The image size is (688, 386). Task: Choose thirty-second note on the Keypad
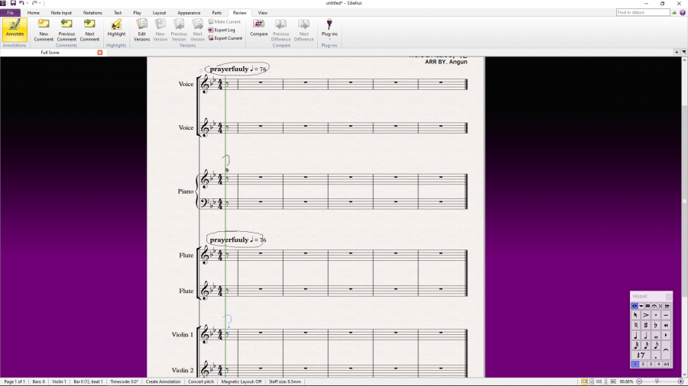636,346
